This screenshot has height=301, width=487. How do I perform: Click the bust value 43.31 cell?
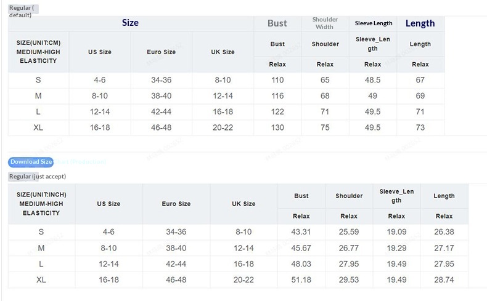coord(301,232)
